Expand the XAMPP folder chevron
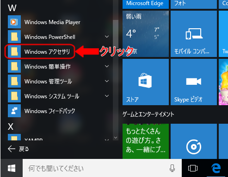 [x=107, y=140]
